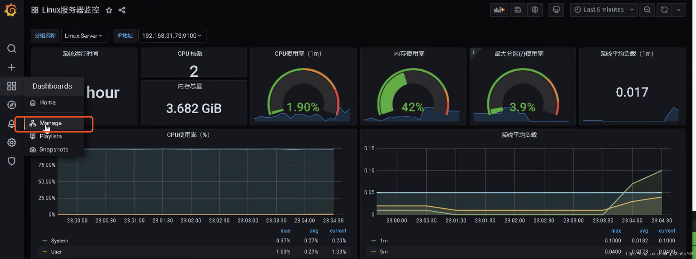Expand the 192.168.31.73:9100 IP dropdown
The image size is (696, 259).
point(172,36)
